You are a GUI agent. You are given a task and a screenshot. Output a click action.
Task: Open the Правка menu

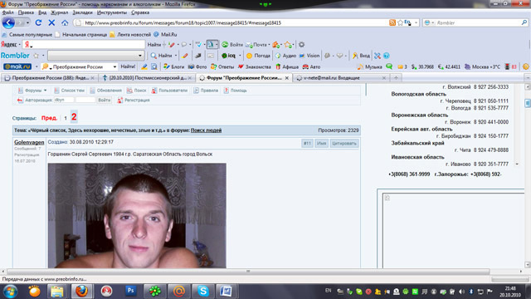26,12
